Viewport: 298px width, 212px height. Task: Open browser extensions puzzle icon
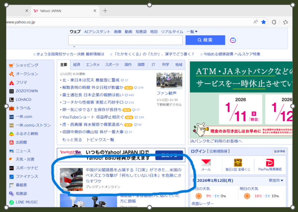(x=274, y=22)
